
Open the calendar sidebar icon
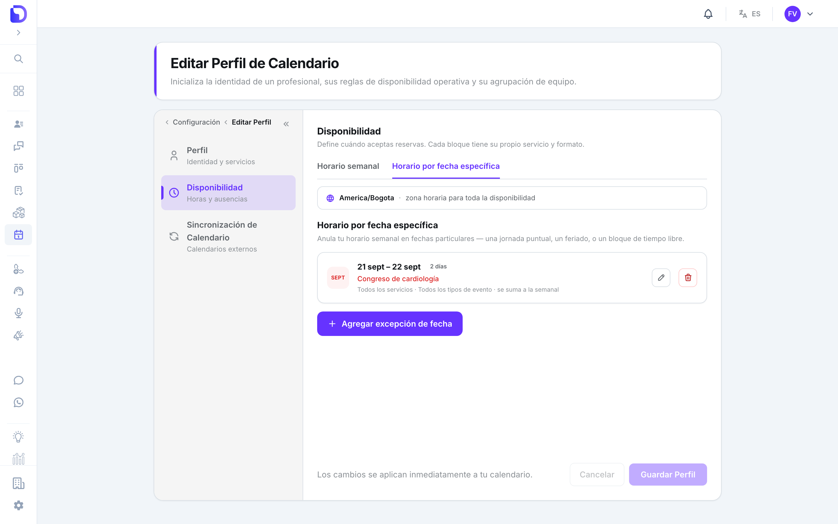(x=18, y=235)
